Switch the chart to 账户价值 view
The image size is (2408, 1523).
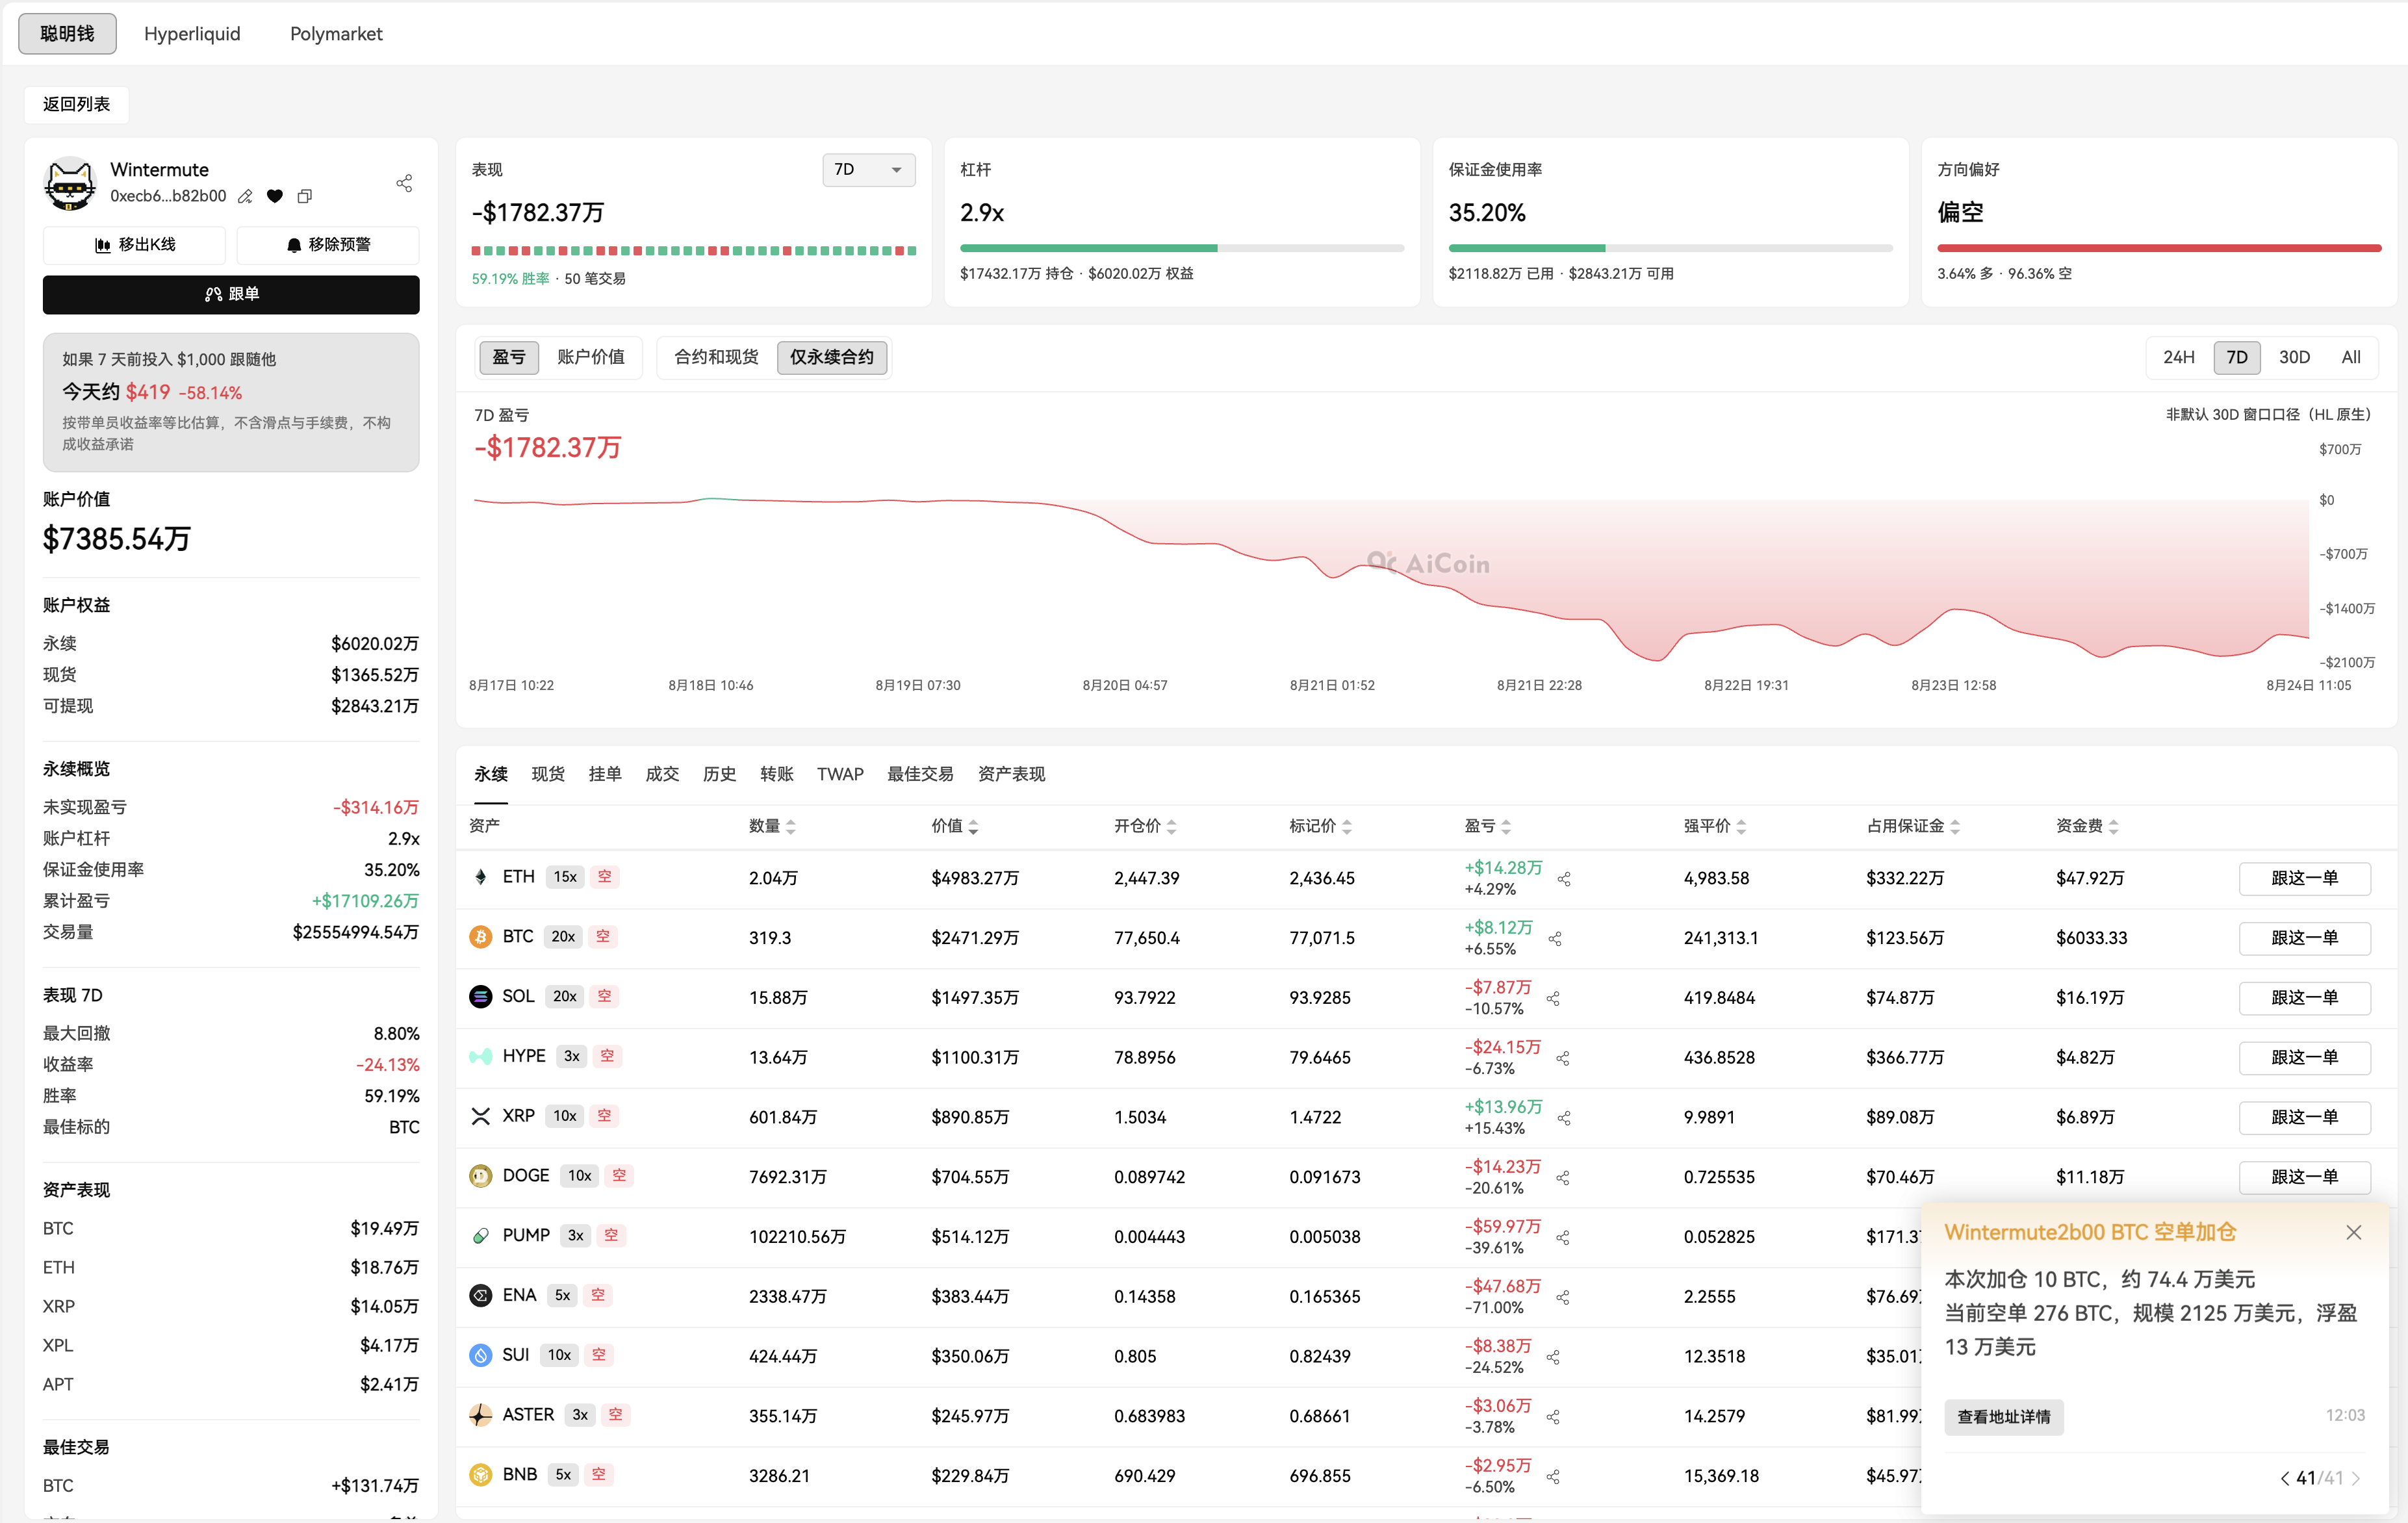tap(590, 357)
